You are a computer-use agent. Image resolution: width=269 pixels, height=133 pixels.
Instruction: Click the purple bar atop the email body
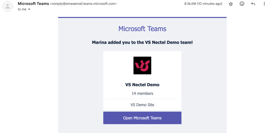[x=142, y=17]
